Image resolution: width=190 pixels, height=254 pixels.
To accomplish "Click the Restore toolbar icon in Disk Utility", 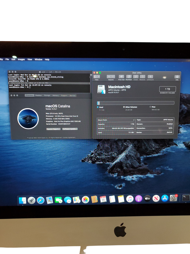I will click(142, 77).
